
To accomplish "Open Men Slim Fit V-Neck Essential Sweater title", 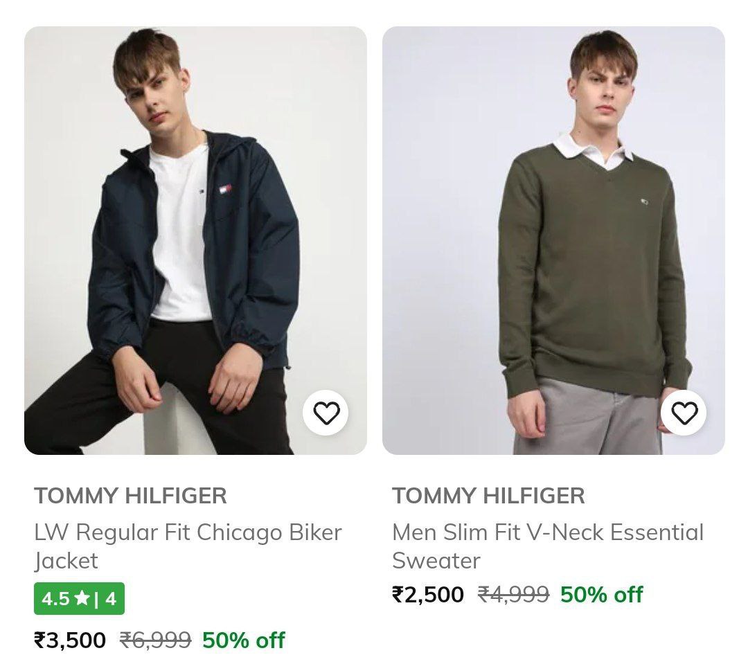I will 547,546.
